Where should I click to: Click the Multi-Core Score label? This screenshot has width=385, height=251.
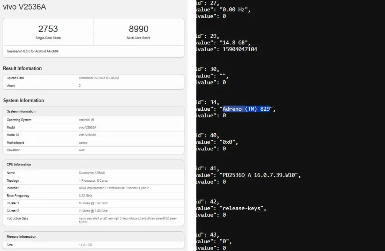[139, 38]
